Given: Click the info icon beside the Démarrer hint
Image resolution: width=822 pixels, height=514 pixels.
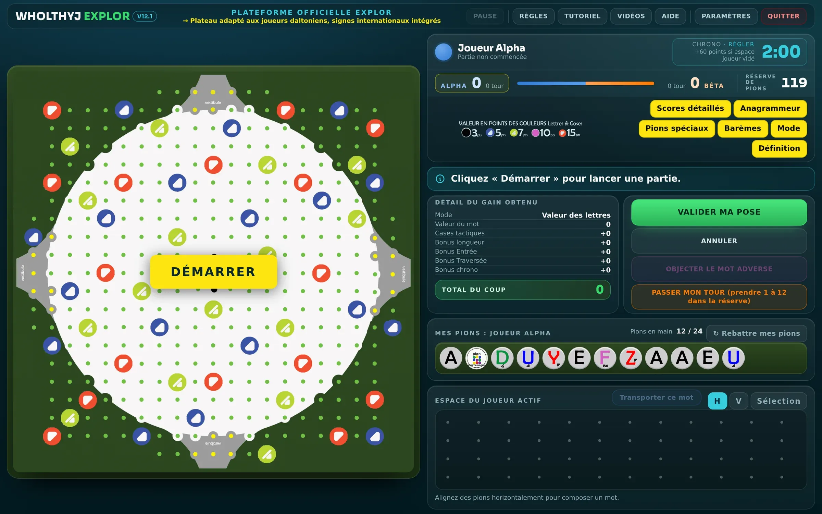Looking at the screenshot, I should (440, 179).
